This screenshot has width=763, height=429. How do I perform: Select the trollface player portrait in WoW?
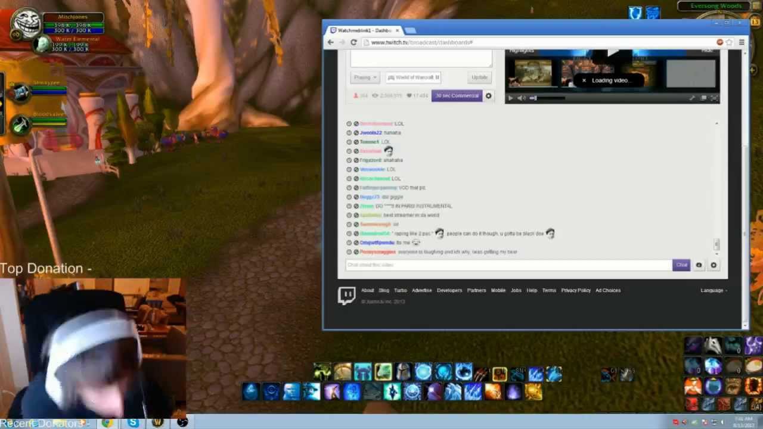[x=26, y=24]
